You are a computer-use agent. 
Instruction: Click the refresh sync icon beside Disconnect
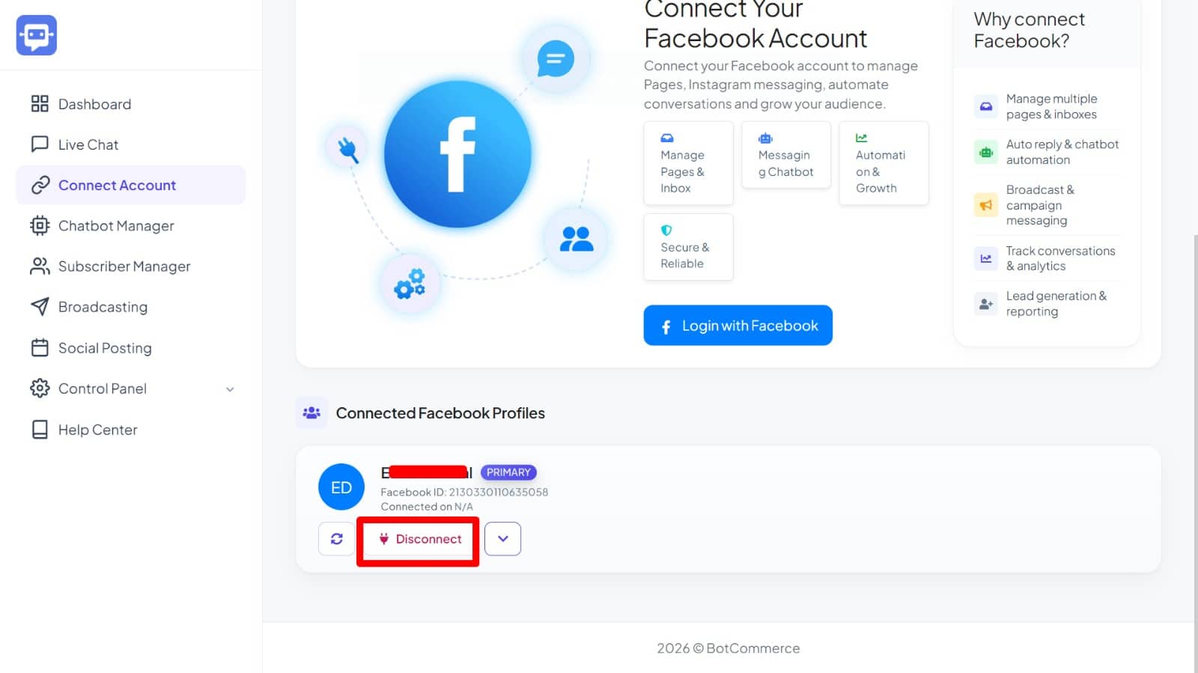[336, 539]
